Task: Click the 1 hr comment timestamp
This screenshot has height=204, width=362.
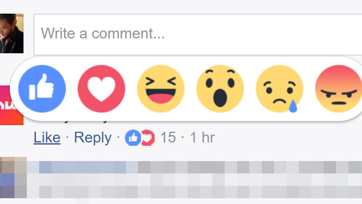Action: pos(202,138)
